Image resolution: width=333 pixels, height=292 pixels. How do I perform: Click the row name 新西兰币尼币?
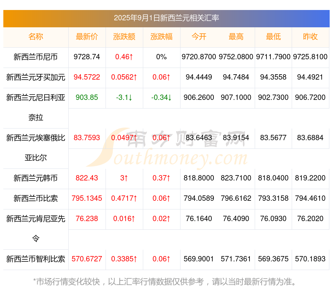pos(36,57)
